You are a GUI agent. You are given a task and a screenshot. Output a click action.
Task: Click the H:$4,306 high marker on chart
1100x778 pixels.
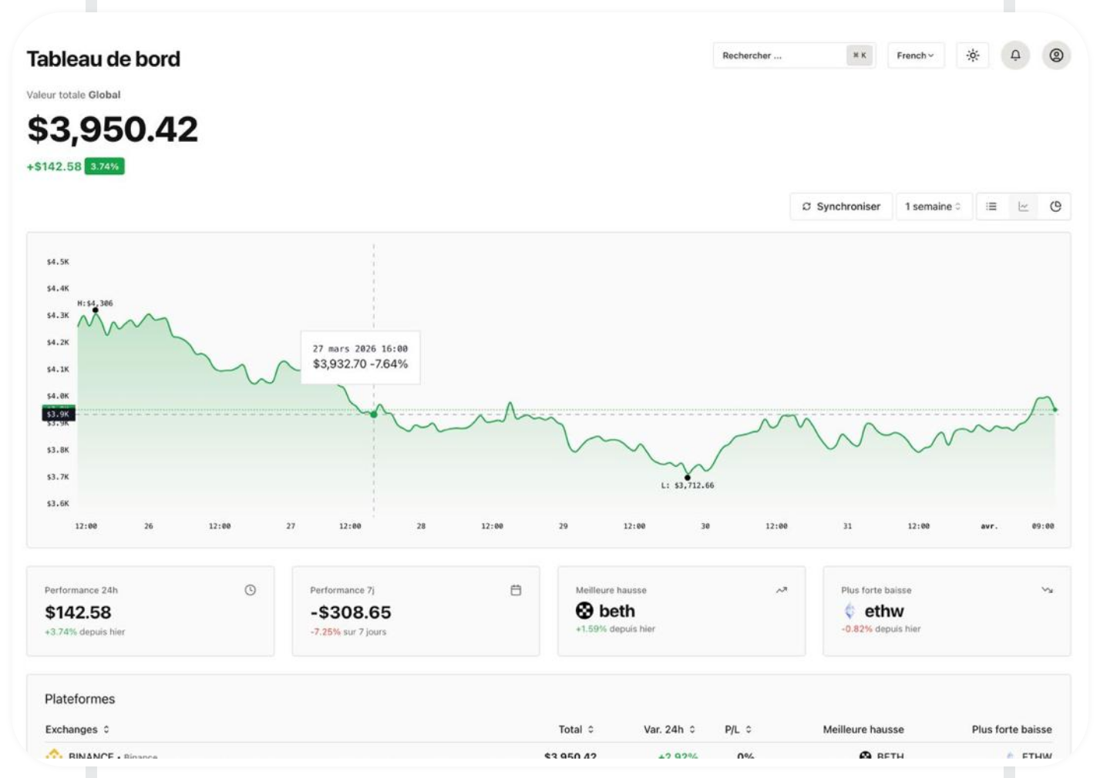(96, 310)
